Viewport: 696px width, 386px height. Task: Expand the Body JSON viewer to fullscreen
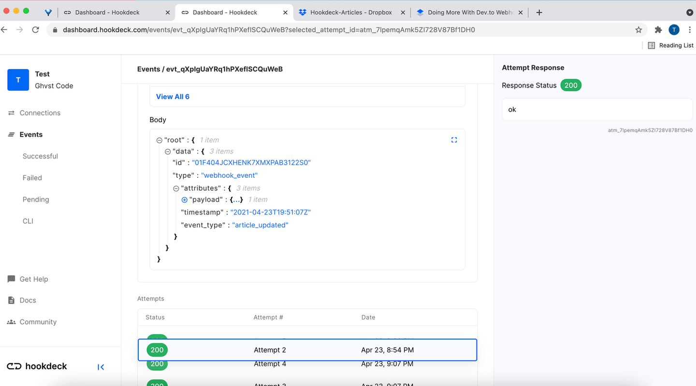(454, 140)
